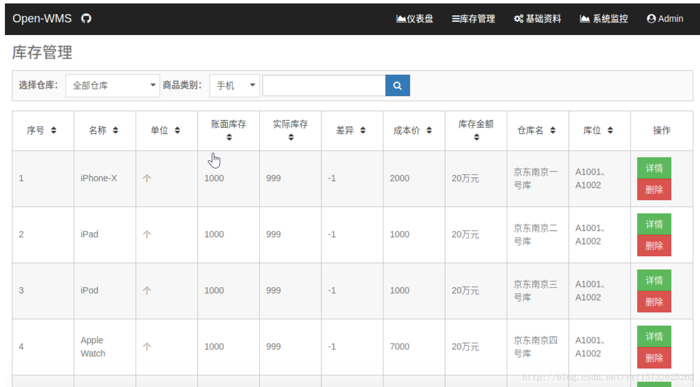Open the 基础资料 menu
This screenshot has height=387, width=700.
tap(537, 19)
